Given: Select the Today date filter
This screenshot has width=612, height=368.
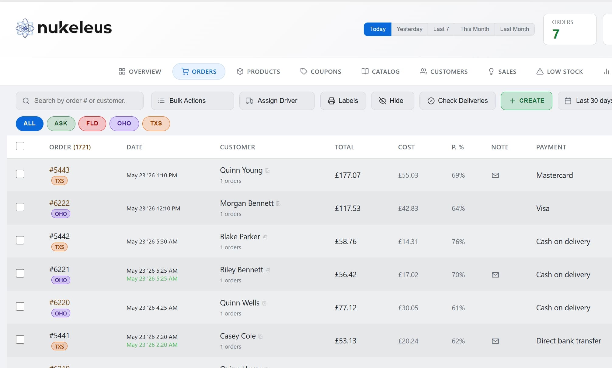Looking at the screenshot, I should pos(377,29).
